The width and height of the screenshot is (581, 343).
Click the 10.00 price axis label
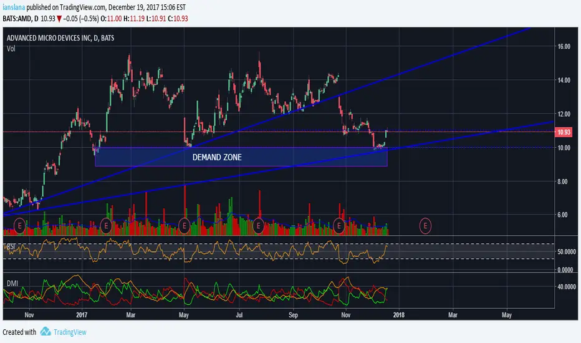[x=564, y=148]
